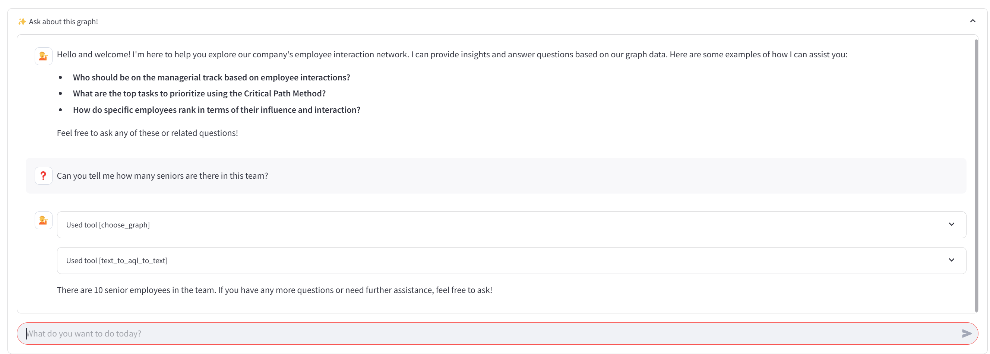Click the Feel free to ask line

[x=147, y=133]
